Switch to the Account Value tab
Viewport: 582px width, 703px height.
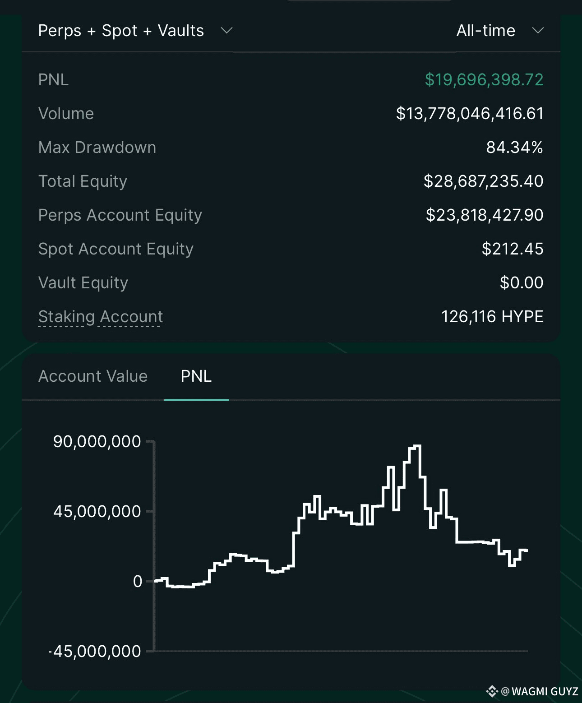[x=93, y=376]
